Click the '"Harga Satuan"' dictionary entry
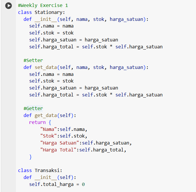The height and width of the screenshot is (192, 196). [x=86, y=143]
